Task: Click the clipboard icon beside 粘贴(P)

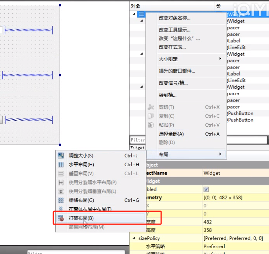Action: point(151,125)
